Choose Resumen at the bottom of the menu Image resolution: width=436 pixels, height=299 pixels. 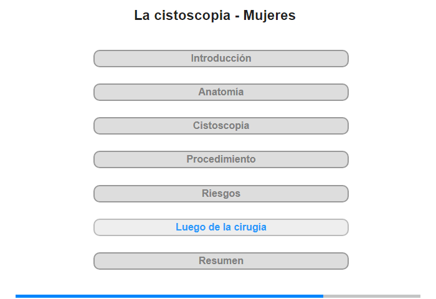point(220,261)
